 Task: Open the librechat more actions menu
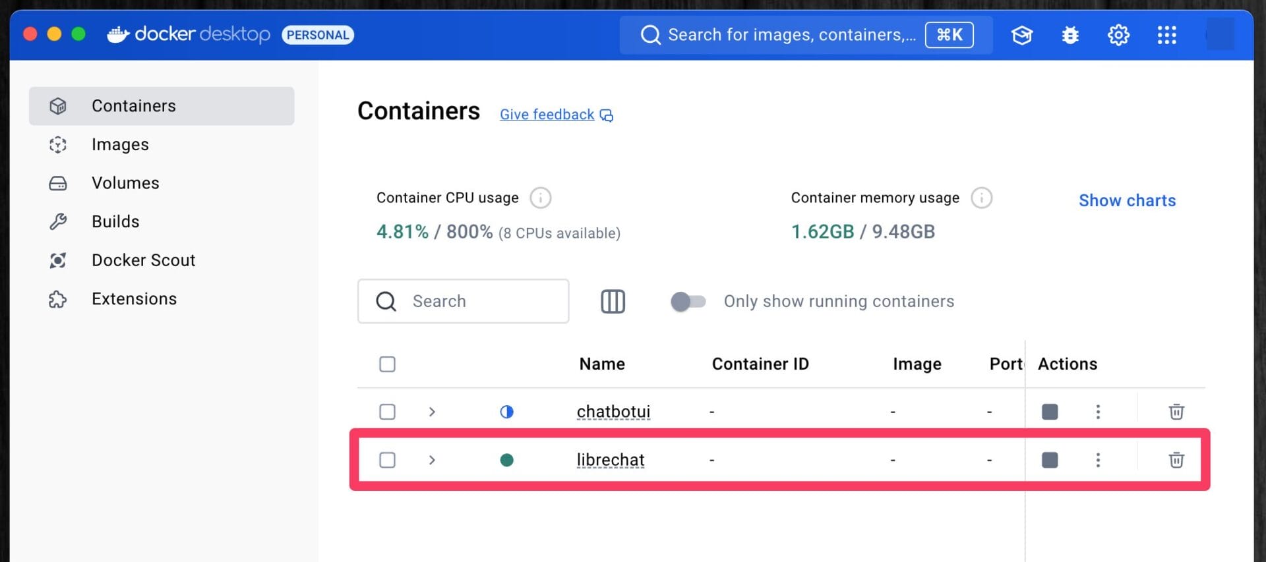tap(1098, 460)
